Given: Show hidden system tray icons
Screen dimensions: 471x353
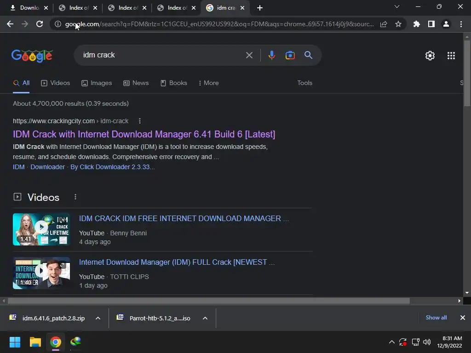Looking at the screenshot, I should point(392,342).
